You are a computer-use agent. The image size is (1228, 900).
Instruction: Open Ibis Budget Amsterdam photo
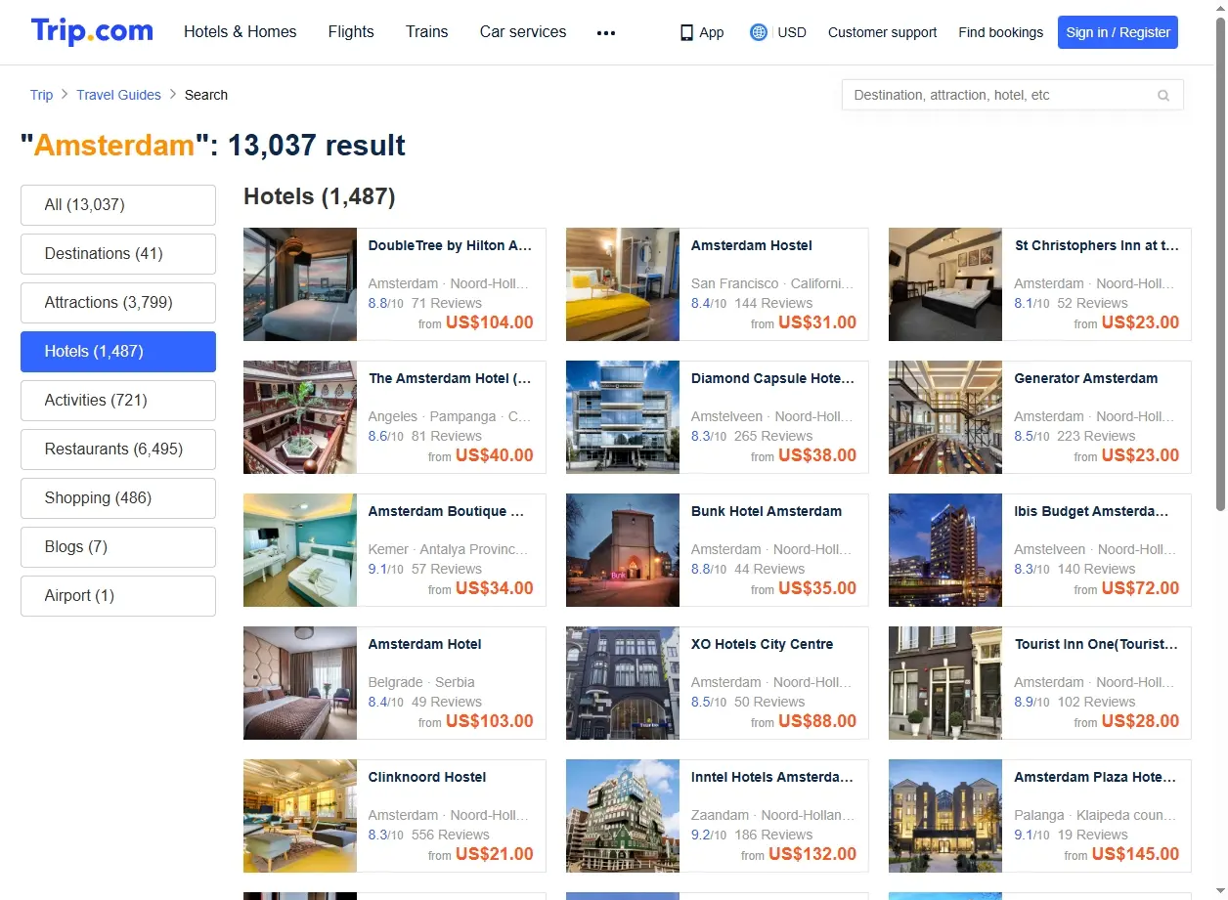(x=945, y=550)
